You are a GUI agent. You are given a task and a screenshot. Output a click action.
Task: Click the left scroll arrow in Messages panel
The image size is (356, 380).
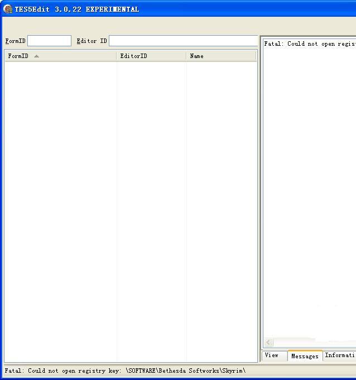[x=268, y=342]
